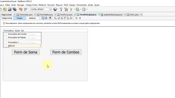
Task: Open the Navegar menu
Action: point(21,5)
